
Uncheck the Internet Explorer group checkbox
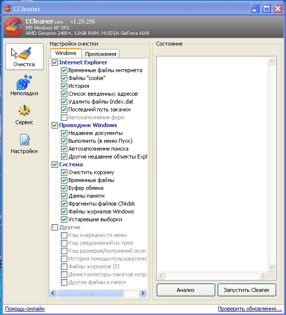(x=55, y=62)
